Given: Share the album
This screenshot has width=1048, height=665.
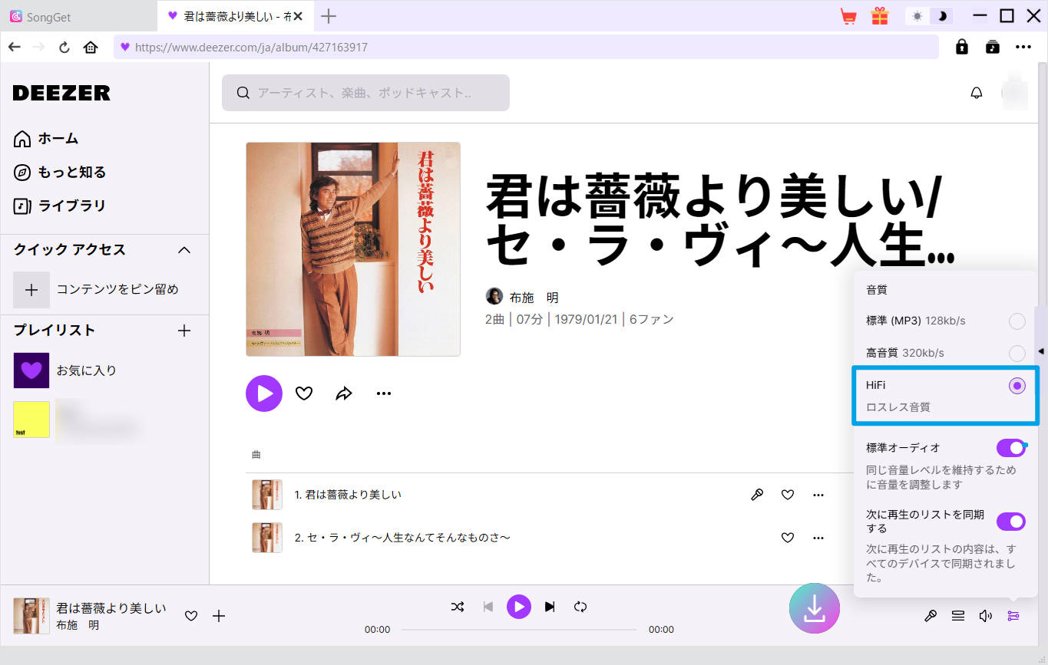Looking at the screenshot, I should click(x=344, y=393).
